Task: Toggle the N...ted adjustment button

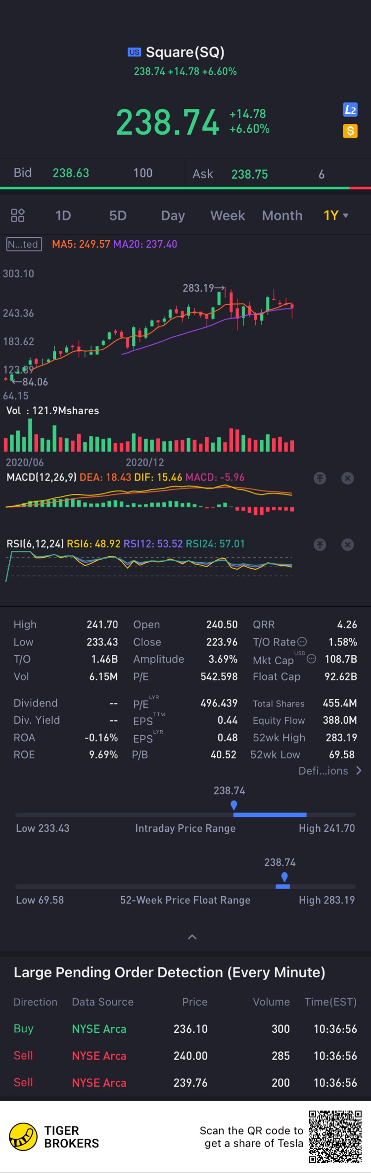Action: (x=24, y=244)
